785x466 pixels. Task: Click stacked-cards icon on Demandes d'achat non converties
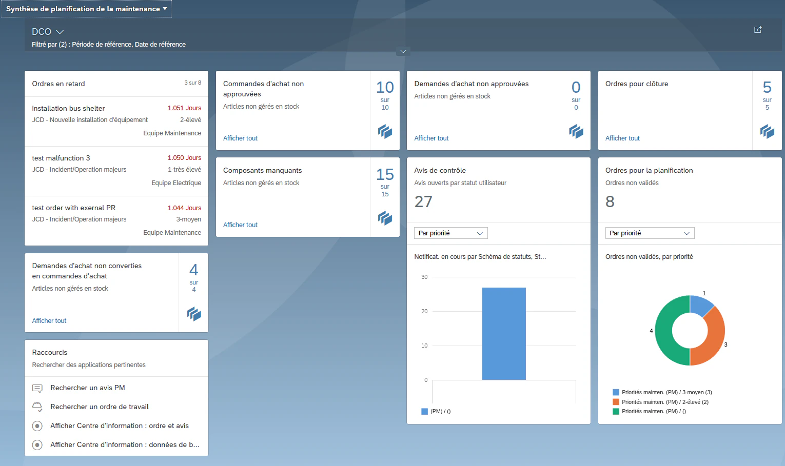click(194, 314)
